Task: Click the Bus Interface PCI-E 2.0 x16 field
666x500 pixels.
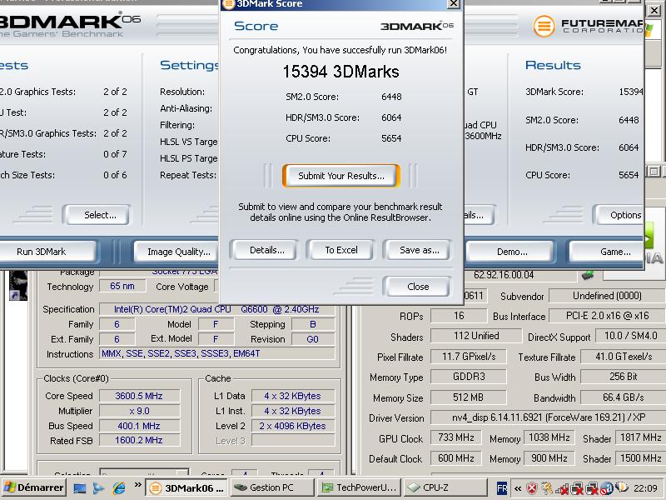Action: point(608,316)
